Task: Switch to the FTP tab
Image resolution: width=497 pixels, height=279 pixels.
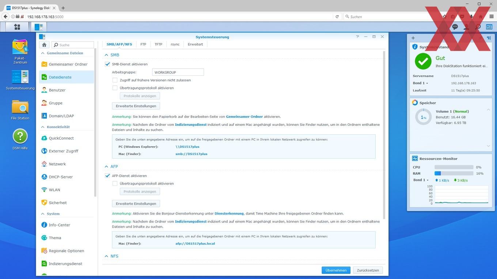Action: click(143, 44)
